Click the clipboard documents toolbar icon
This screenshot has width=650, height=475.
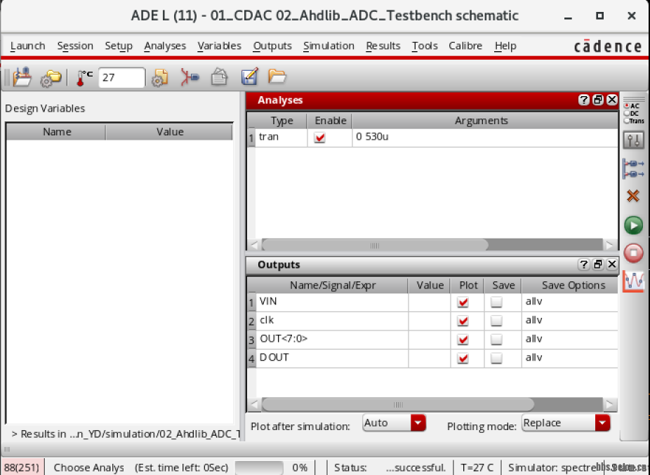pyautogui.click(x=219, y=77)
